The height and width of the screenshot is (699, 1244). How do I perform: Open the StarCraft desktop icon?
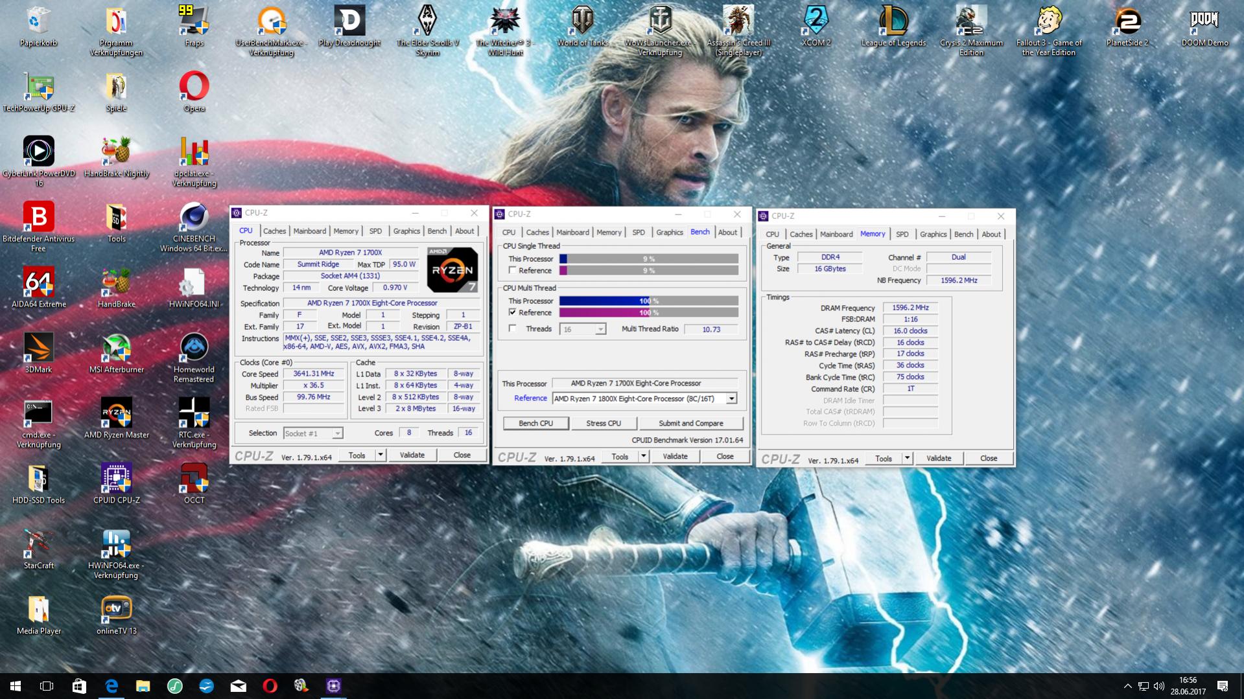38,549
